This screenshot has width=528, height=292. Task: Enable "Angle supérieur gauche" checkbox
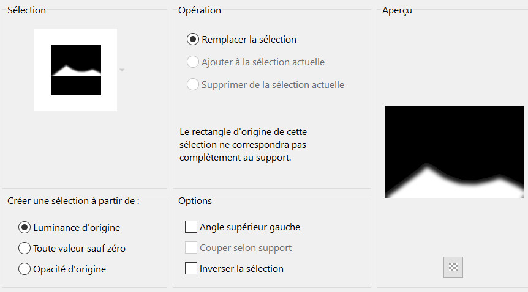click(x=191, y=227)
